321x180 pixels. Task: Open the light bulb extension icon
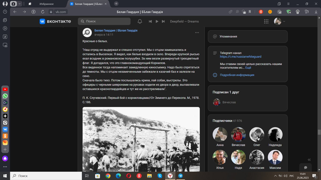click(x=298, y=12)
